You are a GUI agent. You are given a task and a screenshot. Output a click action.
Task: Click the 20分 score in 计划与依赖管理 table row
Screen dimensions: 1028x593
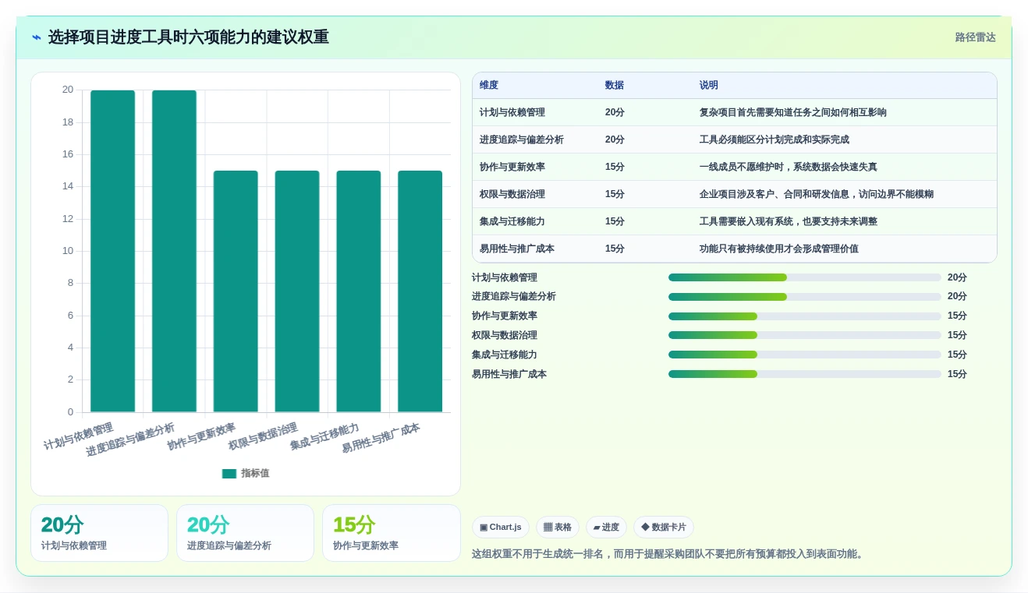point(615,112)
